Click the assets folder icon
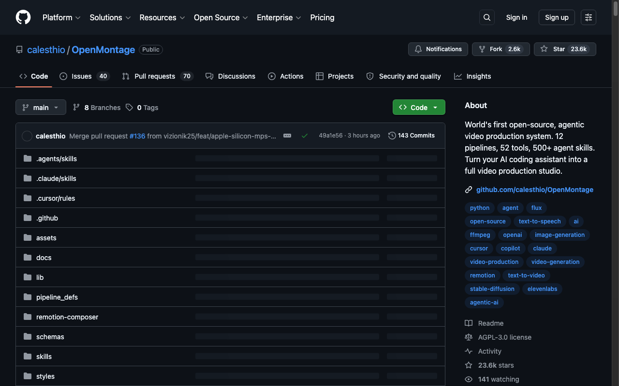Viewport: 619px width, 386px height. [28, 238]
